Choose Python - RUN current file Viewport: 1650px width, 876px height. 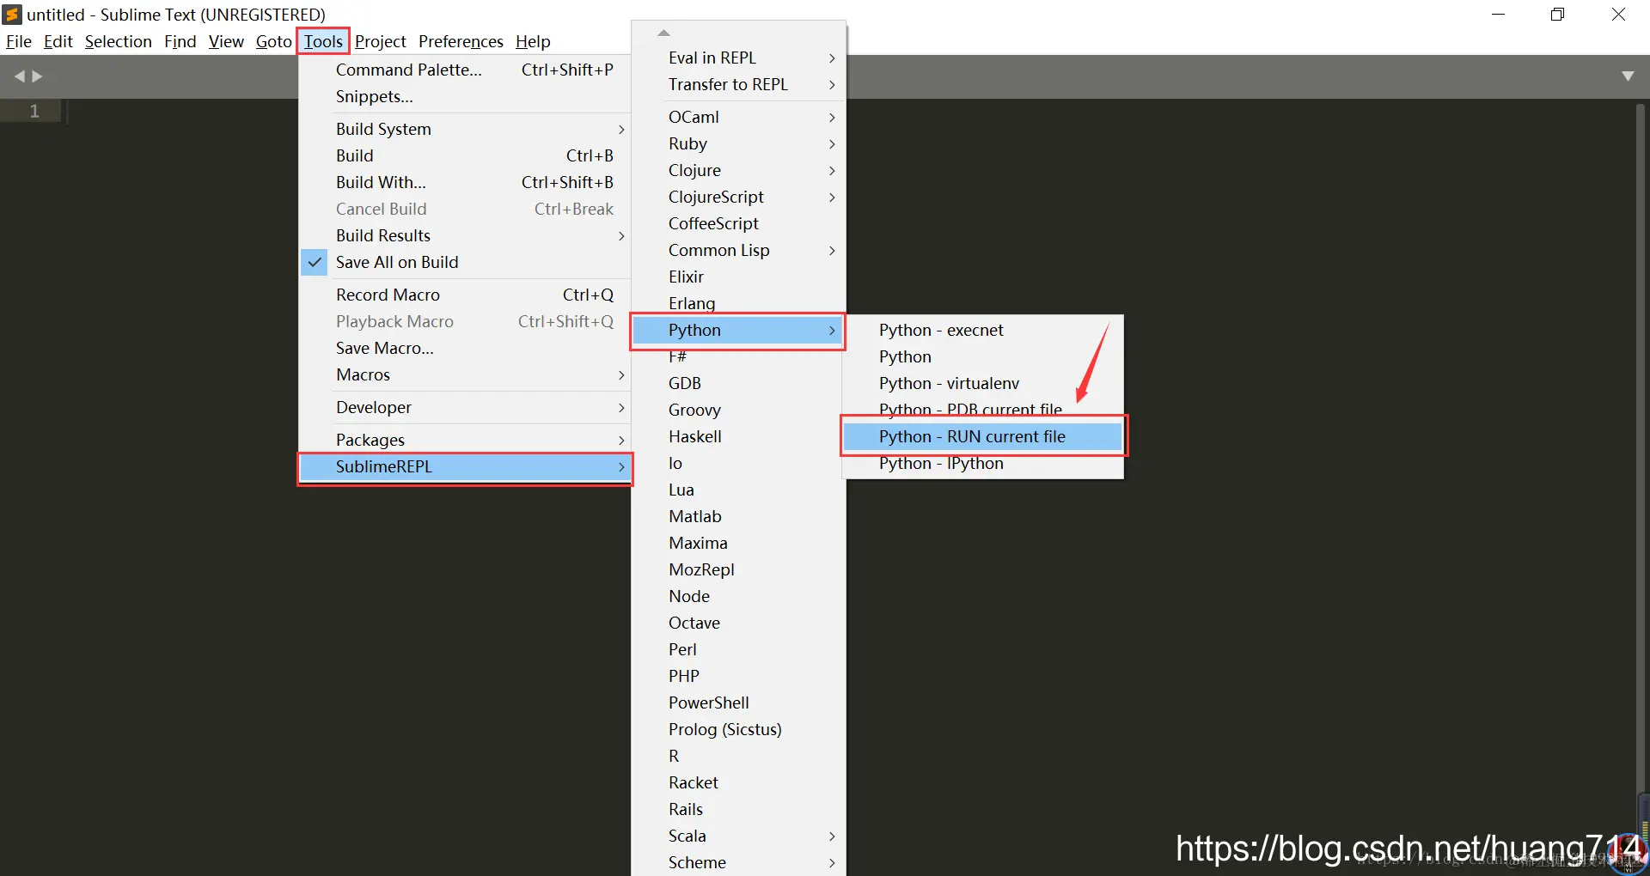[x=982, y=436]
